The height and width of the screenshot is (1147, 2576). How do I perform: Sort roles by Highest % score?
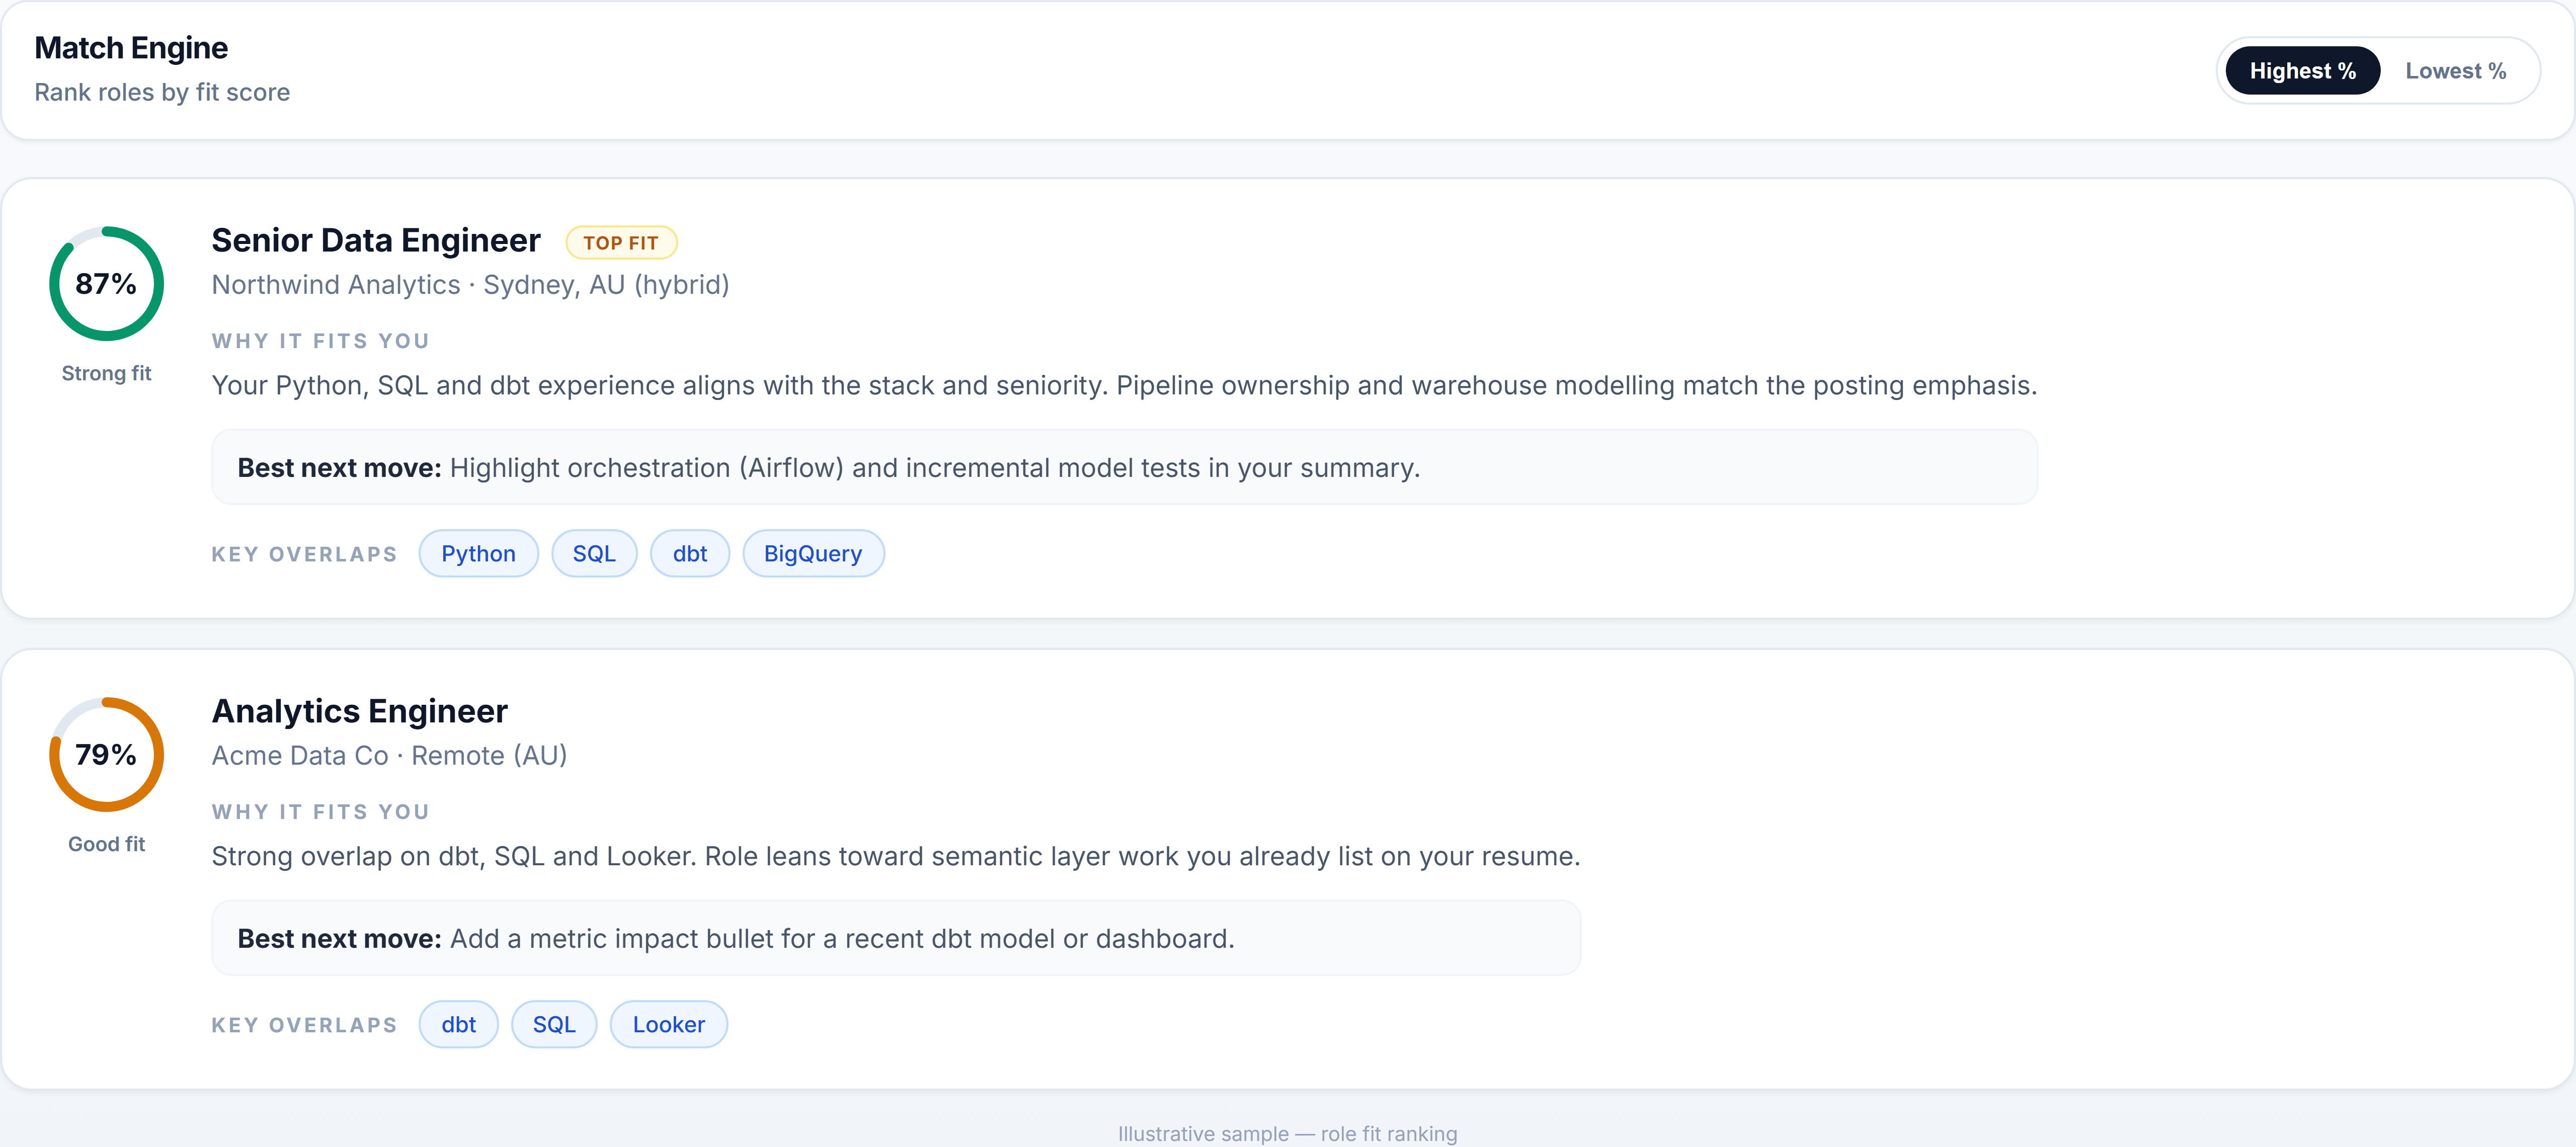pos(2302,71)
